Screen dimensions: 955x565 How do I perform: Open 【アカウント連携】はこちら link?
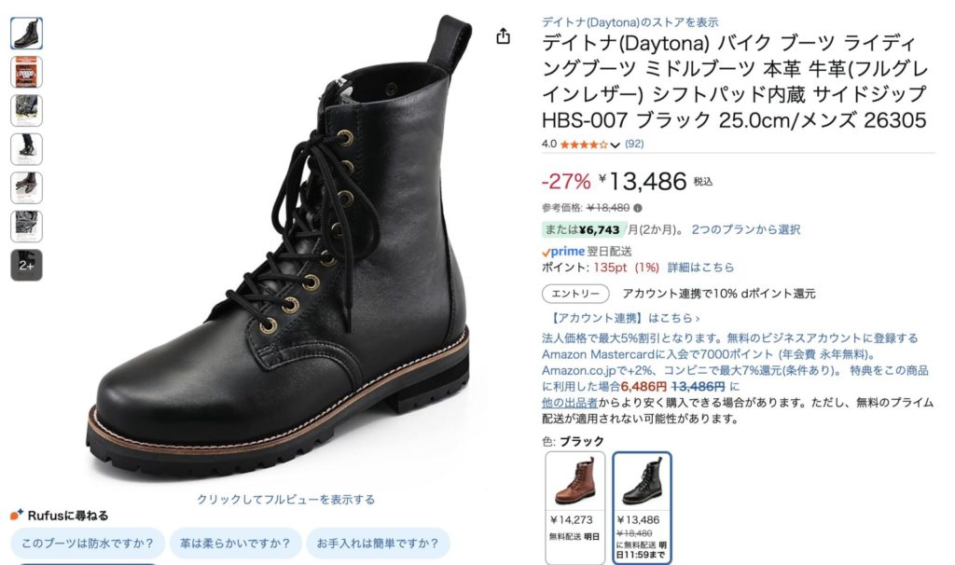tap(624, 318)
